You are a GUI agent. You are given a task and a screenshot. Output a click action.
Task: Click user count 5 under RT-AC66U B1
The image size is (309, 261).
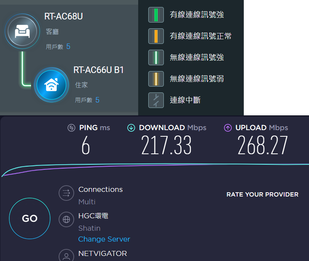click(97, 100)
